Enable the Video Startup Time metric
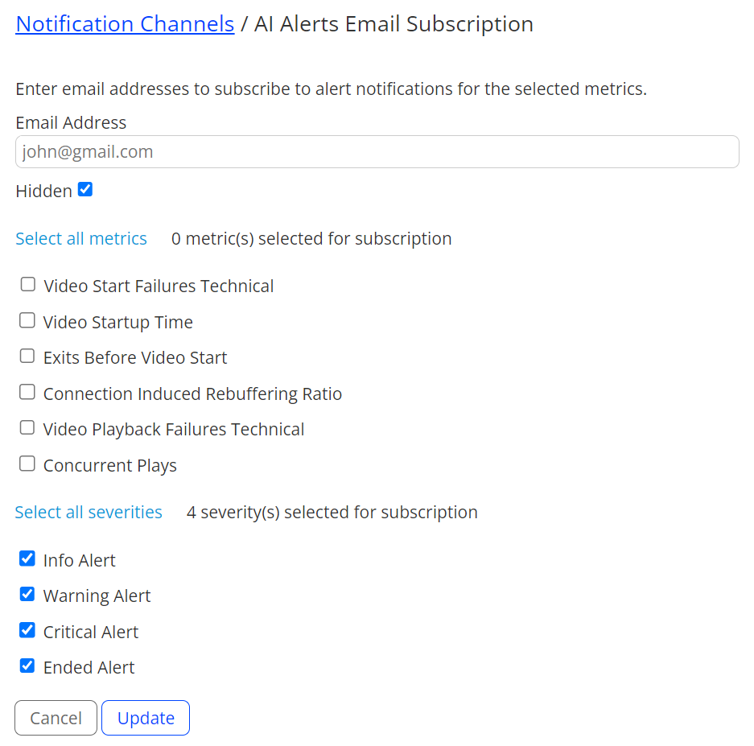 [27, 320]
